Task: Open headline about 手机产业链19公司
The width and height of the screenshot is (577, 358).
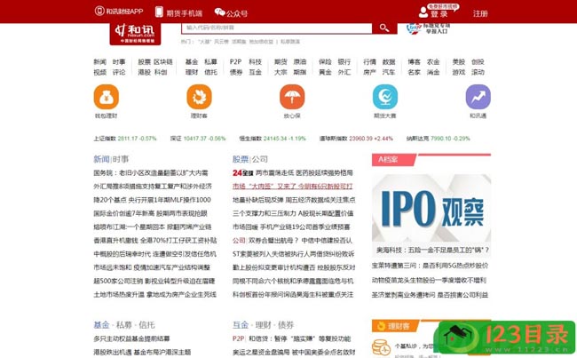Action: 291,227
